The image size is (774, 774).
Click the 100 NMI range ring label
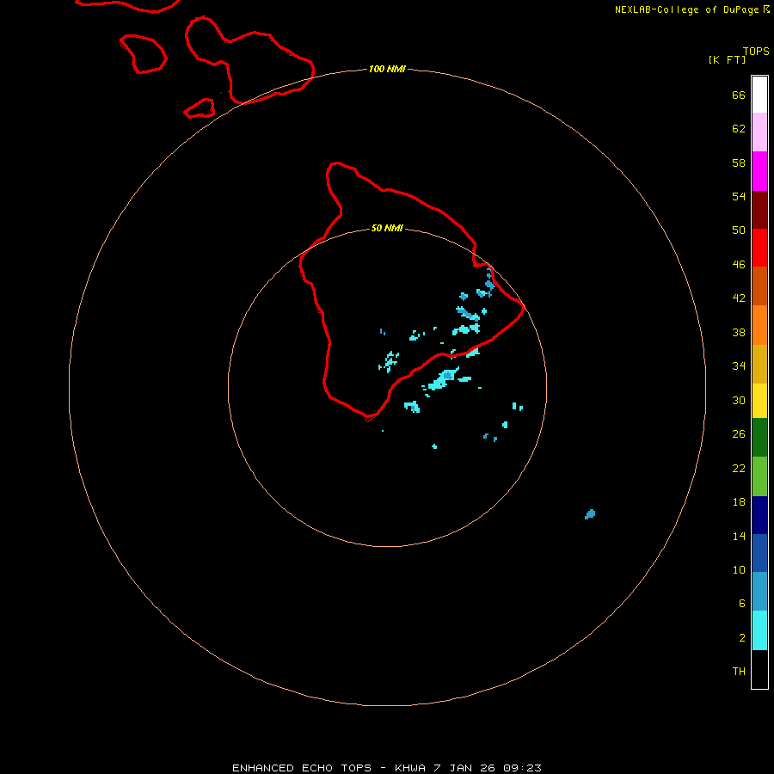387,69
